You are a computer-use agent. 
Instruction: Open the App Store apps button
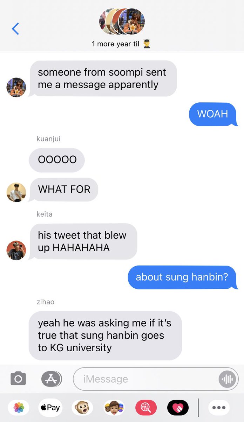(x=52, y=379)
